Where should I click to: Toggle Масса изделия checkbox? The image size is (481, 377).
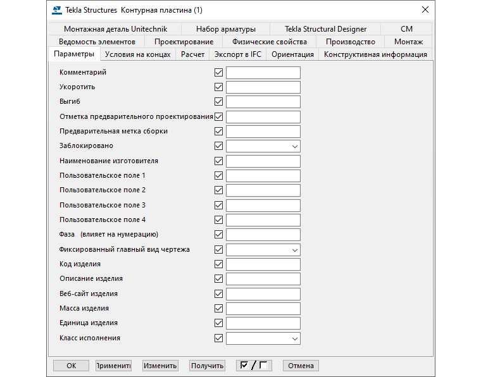pos(219,309)
